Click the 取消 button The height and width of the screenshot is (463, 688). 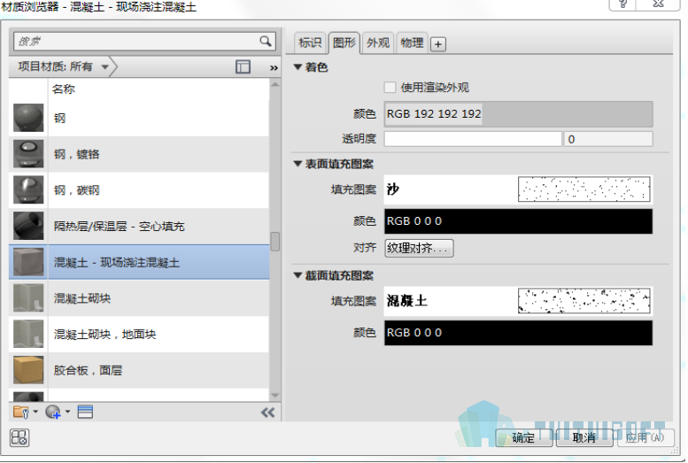pyautogui.click(x=584, y=437)
